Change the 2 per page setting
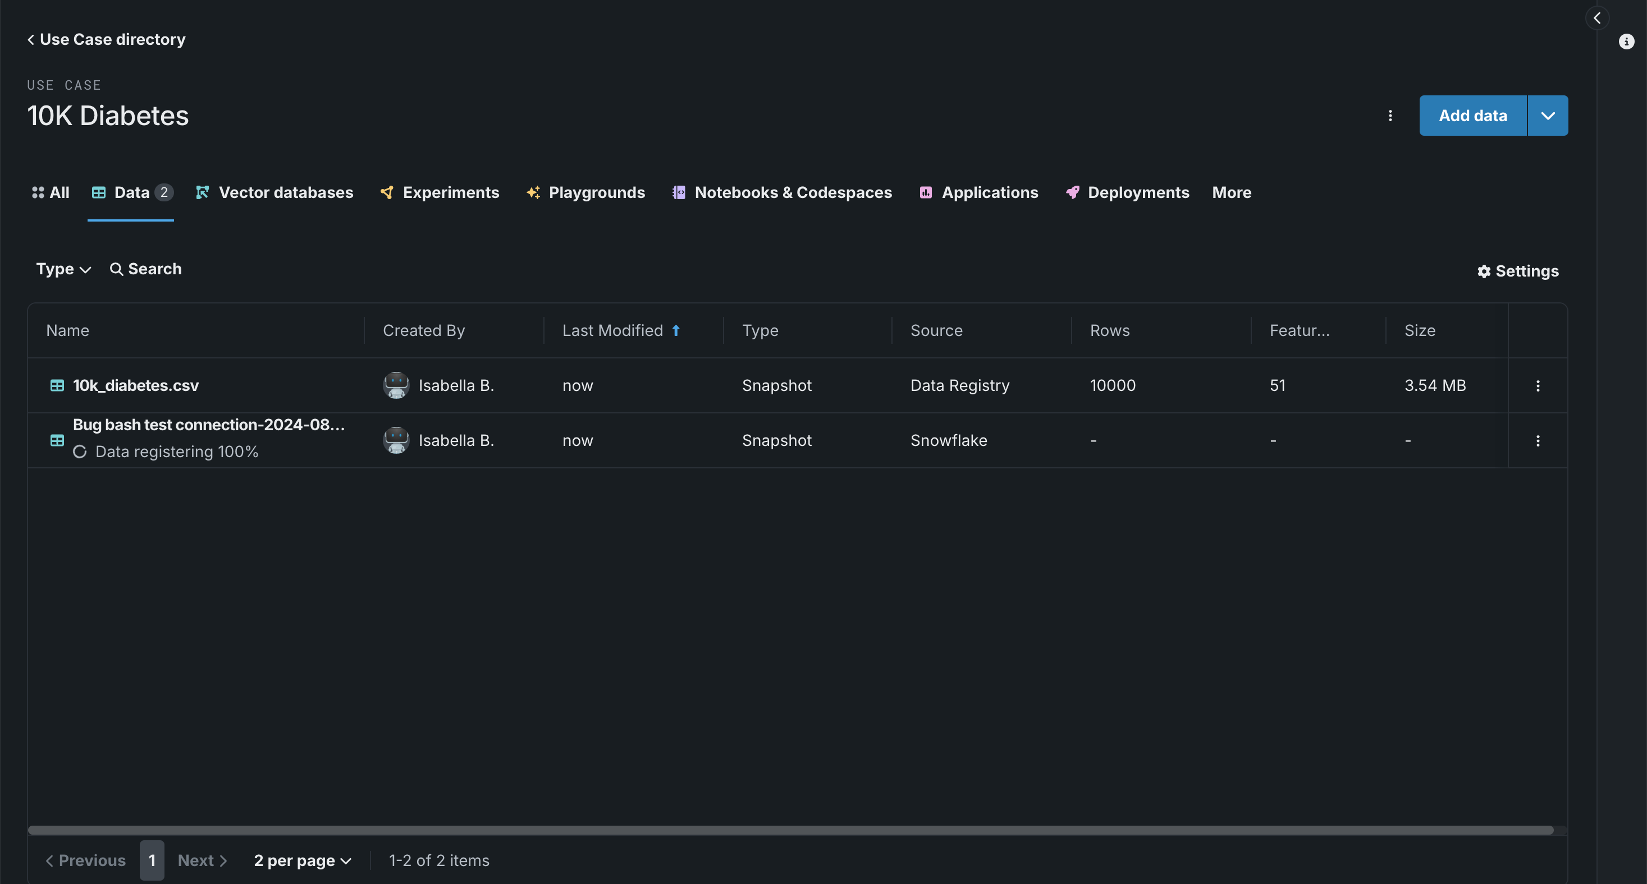This screenshot has width=1647, height=884. tap(303, 860)
